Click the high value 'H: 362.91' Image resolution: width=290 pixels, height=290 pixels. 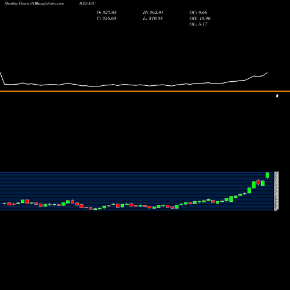153,12
